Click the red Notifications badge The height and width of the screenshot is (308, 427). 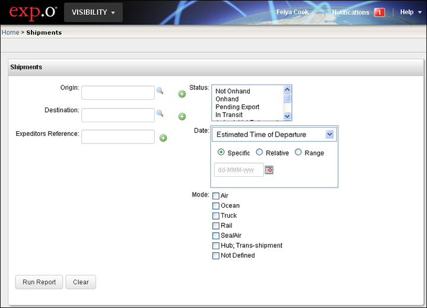click(380, 12)
